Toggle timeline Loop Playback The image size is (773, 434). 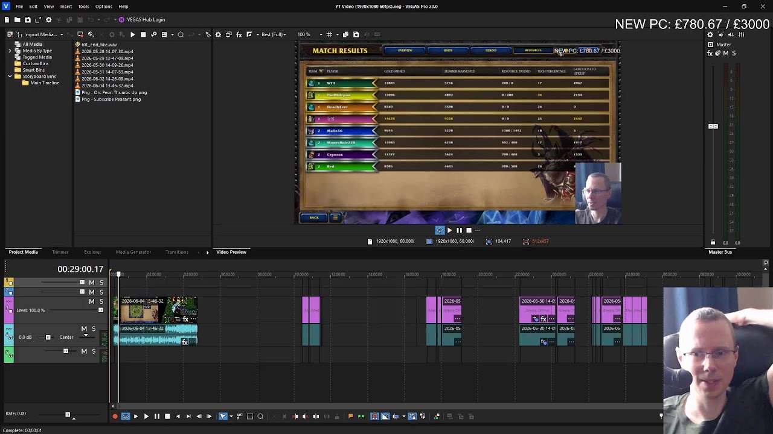[x=126, y=417]
